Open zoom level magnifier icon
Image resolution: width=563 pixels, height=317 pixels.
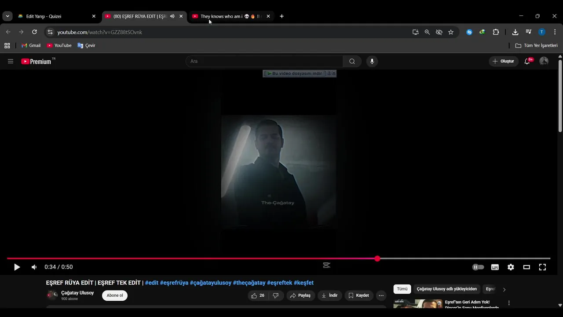427,32
